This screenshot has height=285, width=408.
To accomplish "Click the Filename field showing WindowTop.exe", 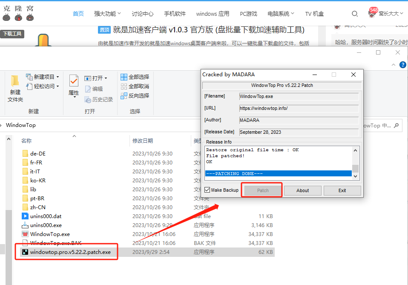I will click(299, 96).
